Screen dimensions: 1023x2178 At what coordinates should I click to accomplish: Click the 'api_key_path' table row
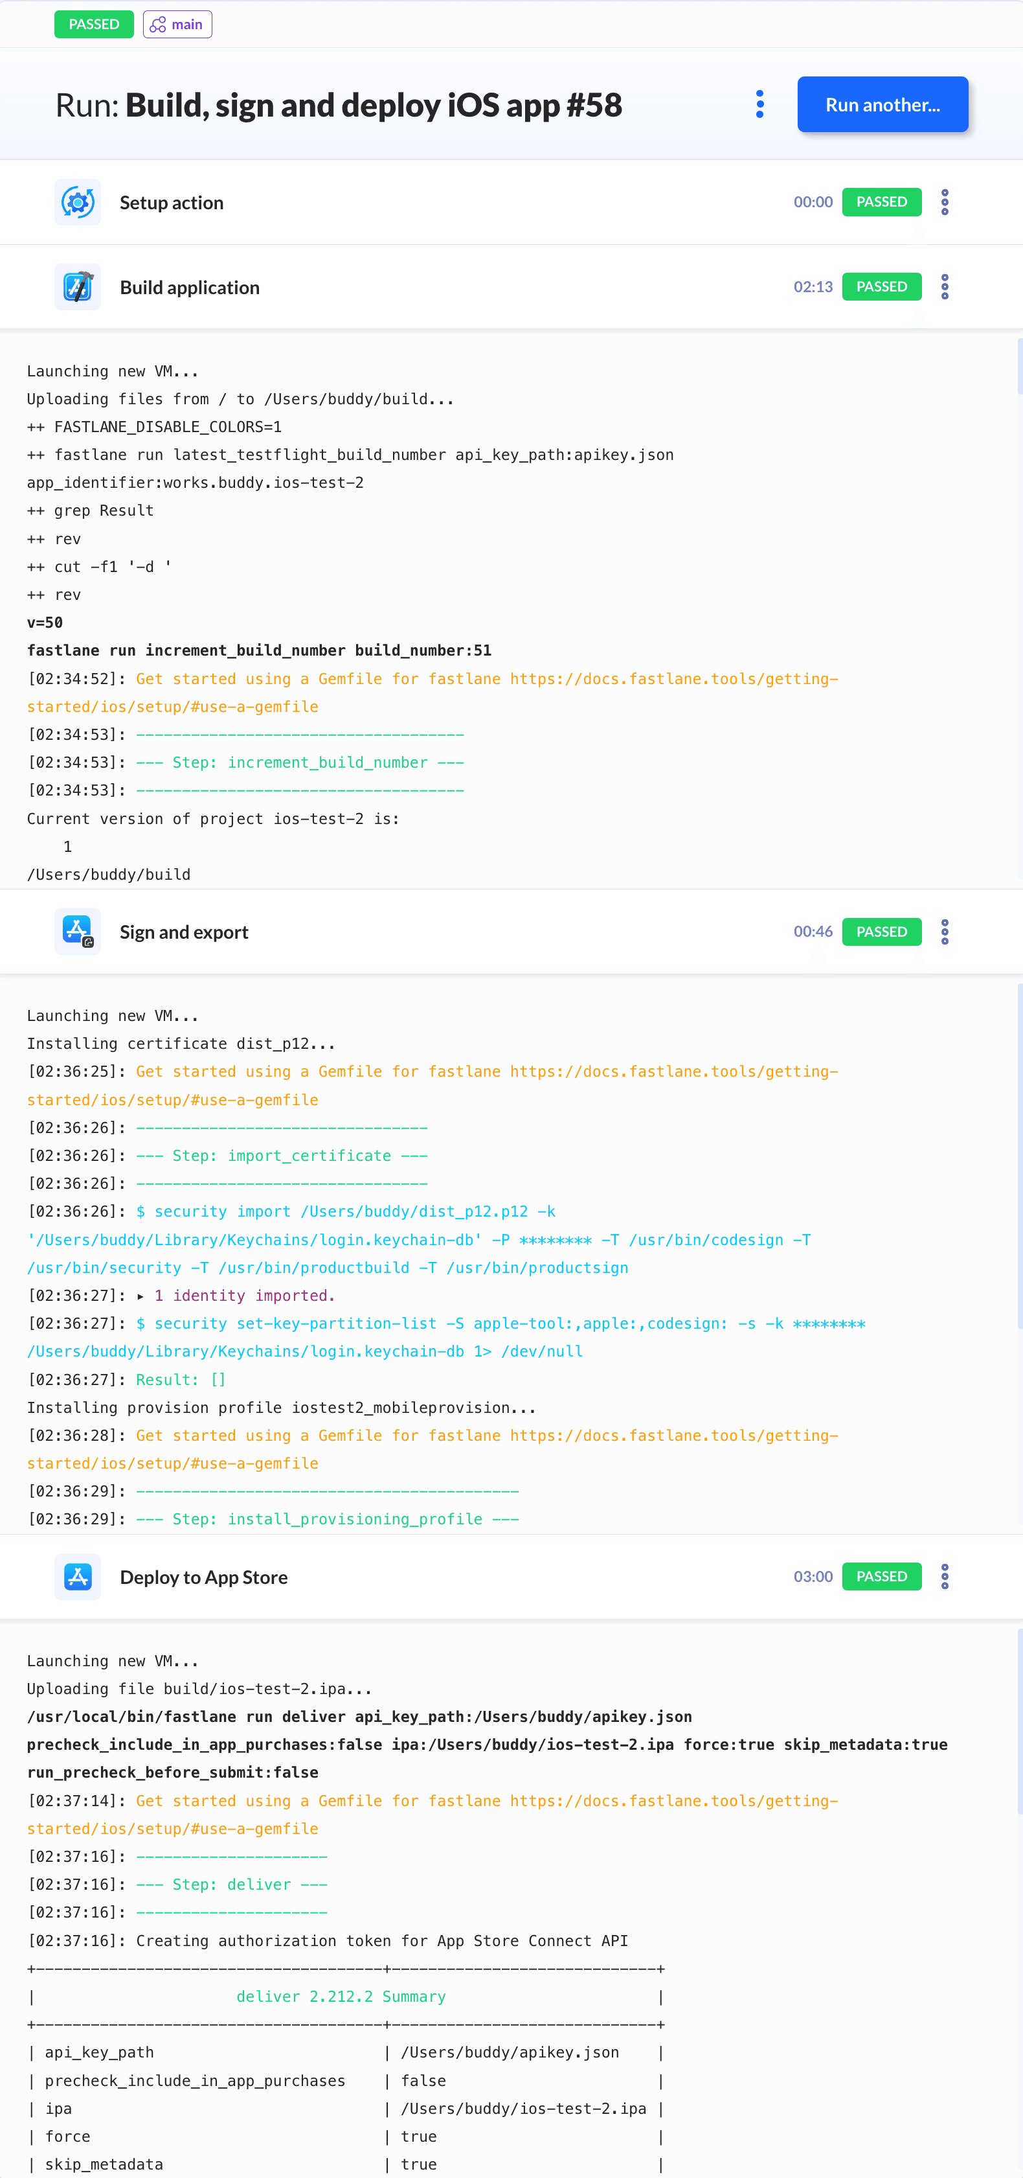346,2052
